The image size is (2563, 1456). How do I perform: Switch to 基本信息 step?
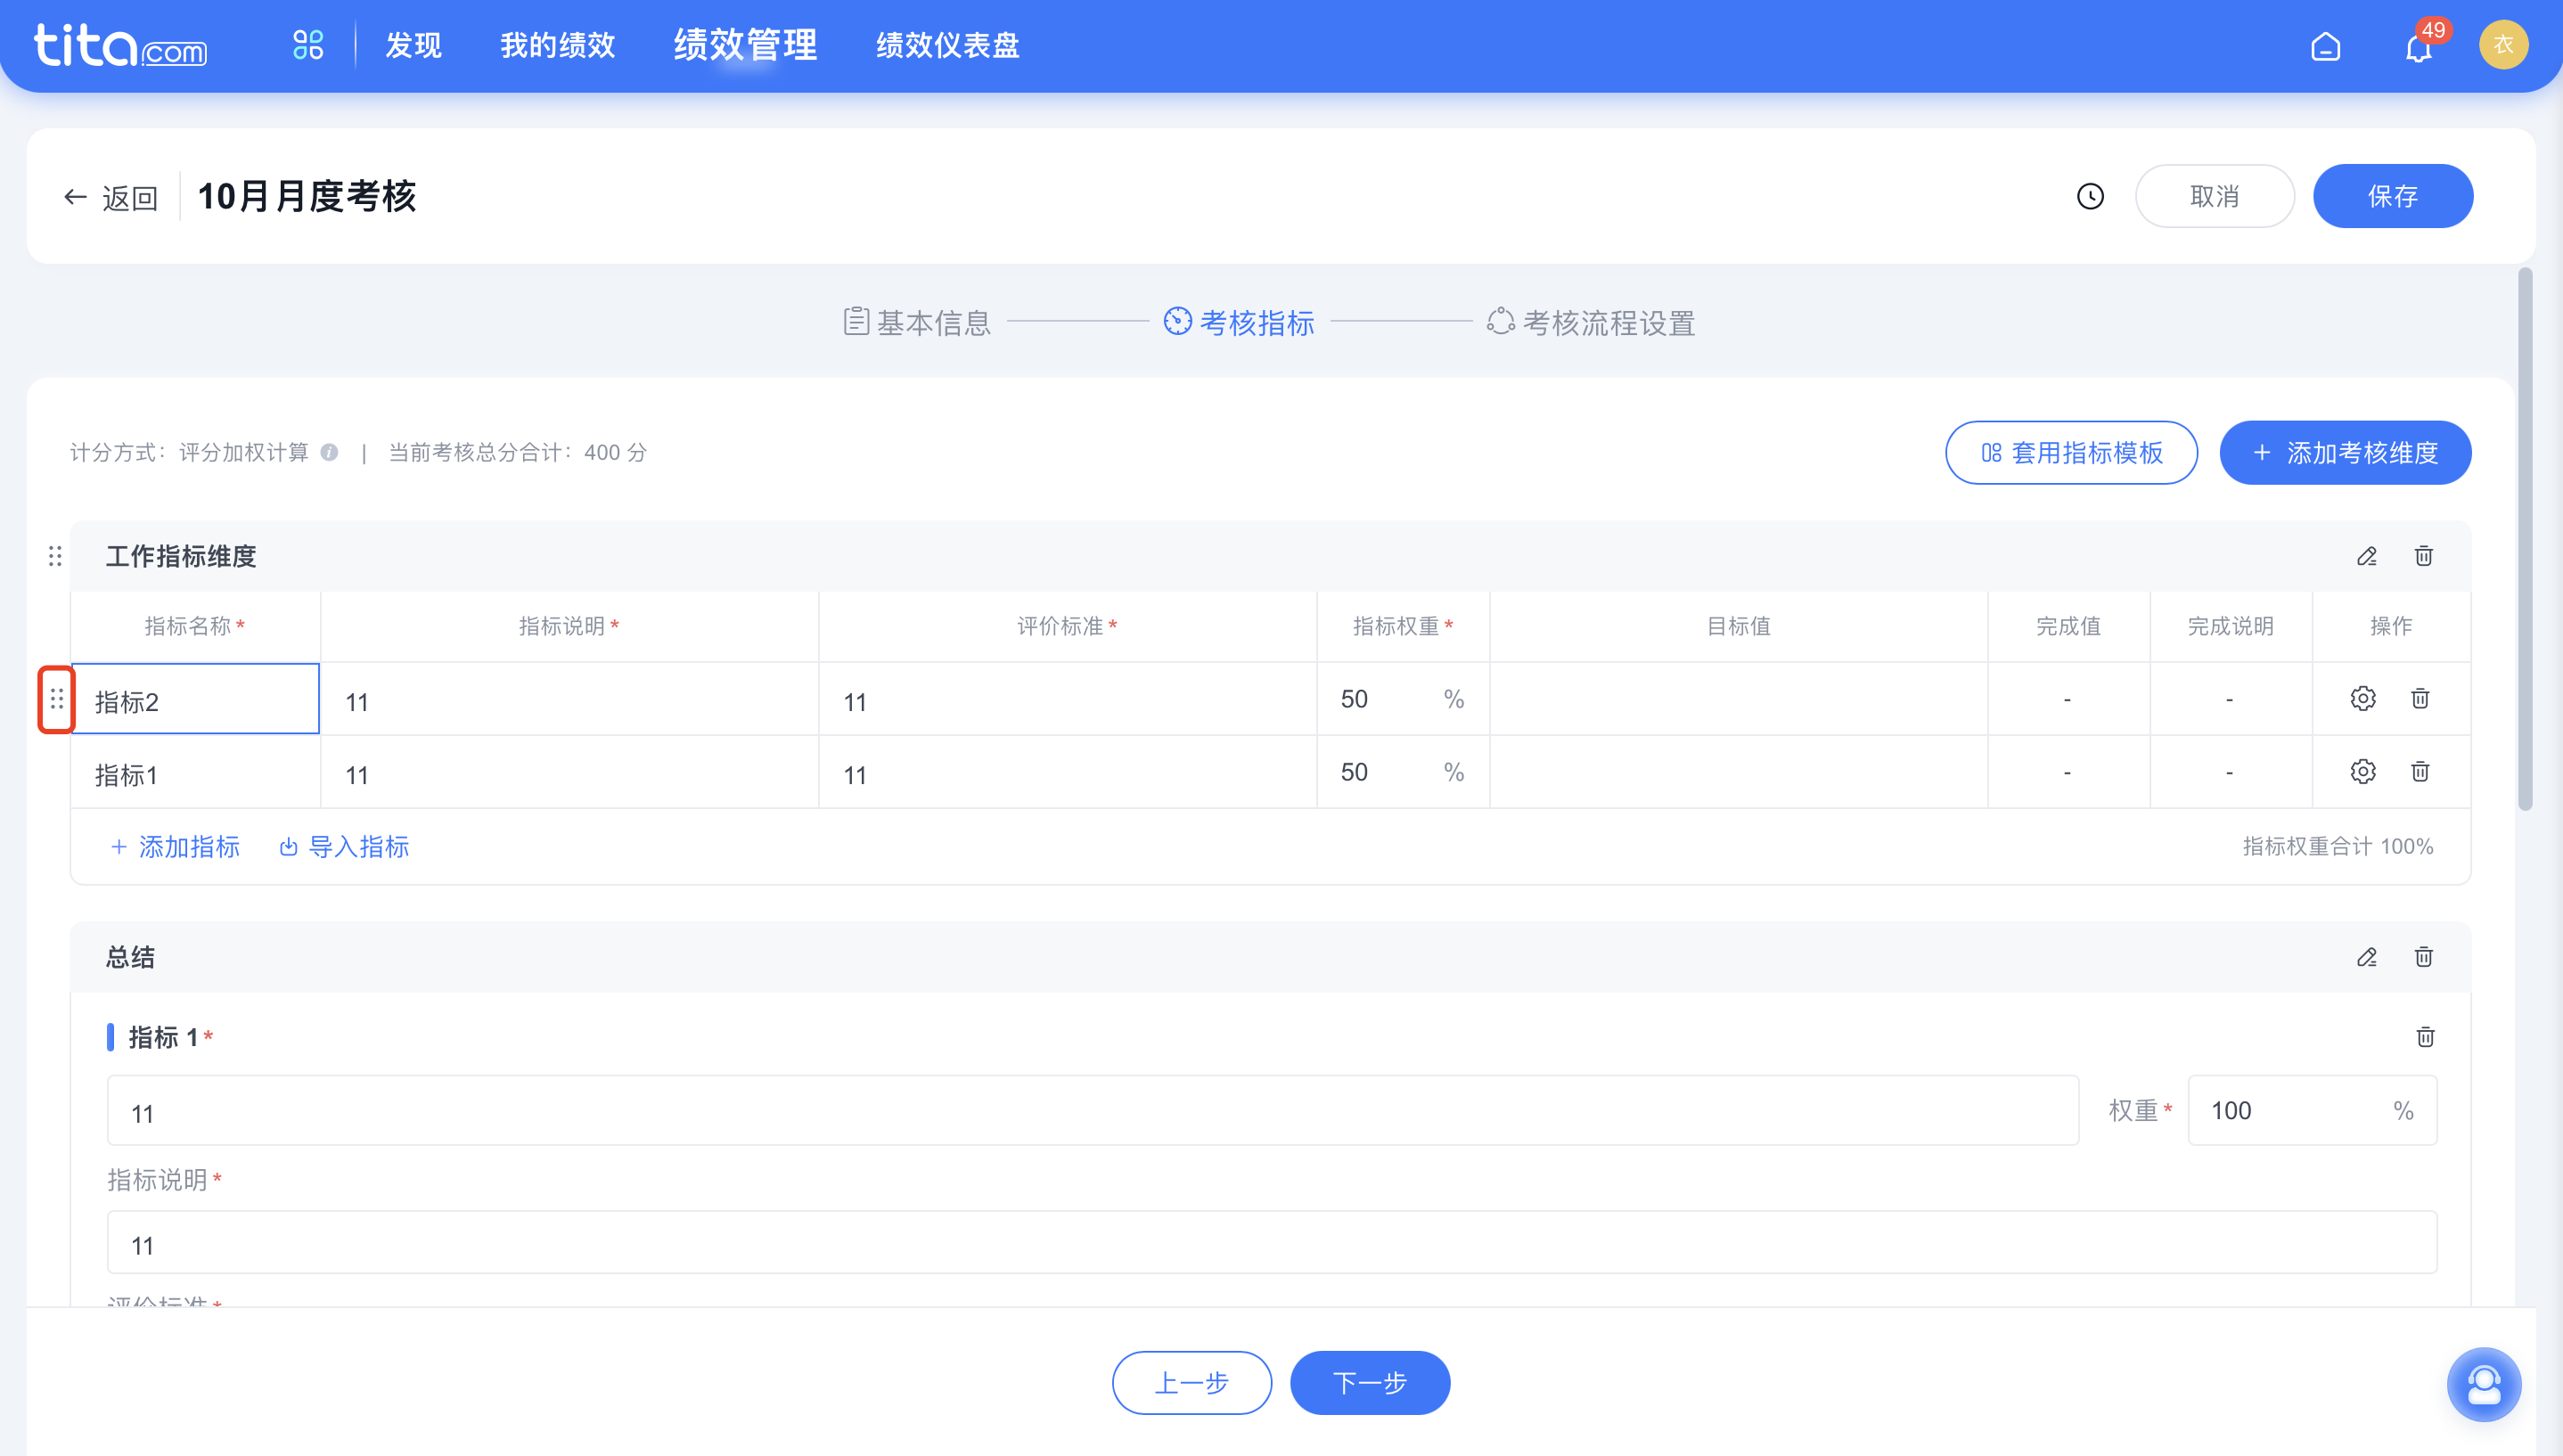[917, 322]
